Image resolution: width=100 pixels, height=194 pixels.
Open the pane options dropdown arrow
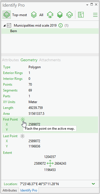pos(87,5)
